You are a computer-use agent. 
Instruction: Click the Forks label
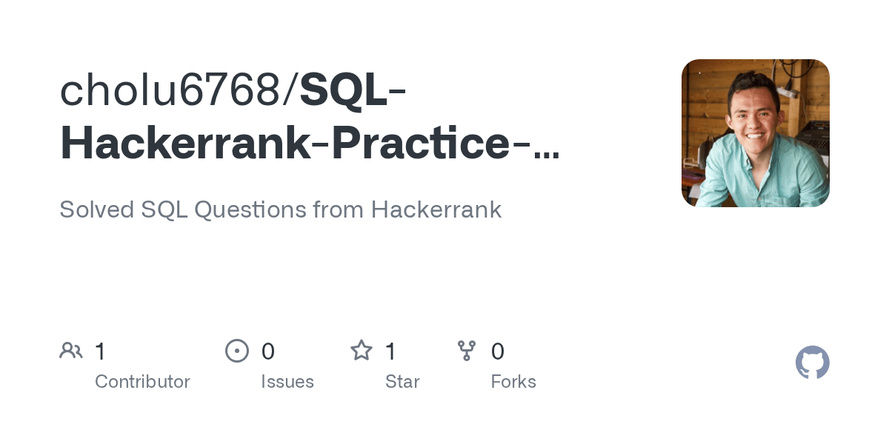point(513,382)
